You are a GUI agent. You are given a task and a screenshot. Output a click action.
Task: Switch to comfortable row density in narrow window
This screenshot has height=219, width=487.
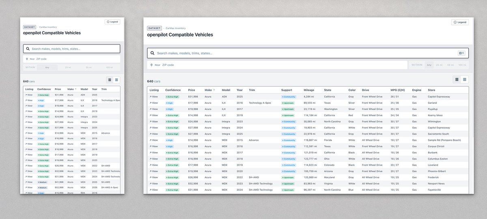pyautogui.click(x=116, y=80)
